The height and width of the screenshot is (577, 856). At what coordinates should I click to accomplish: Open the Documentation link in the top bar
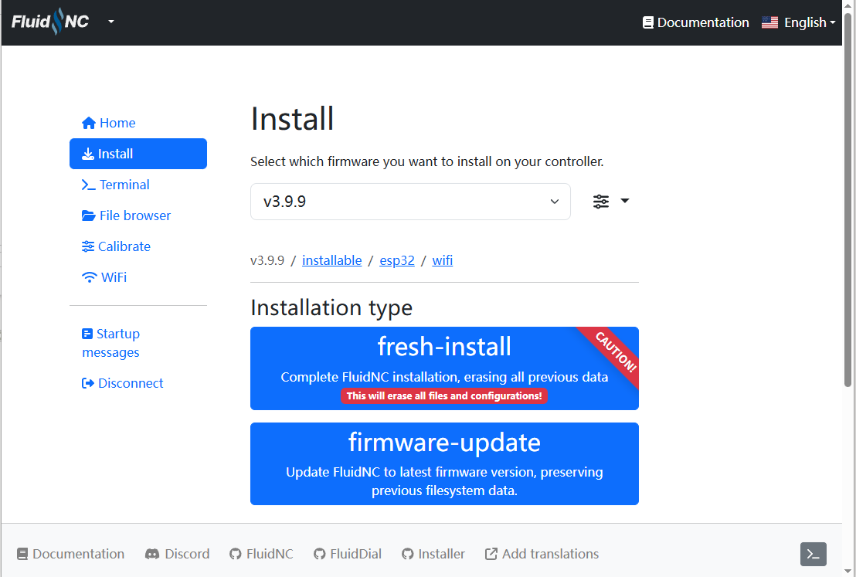(695, 22)
